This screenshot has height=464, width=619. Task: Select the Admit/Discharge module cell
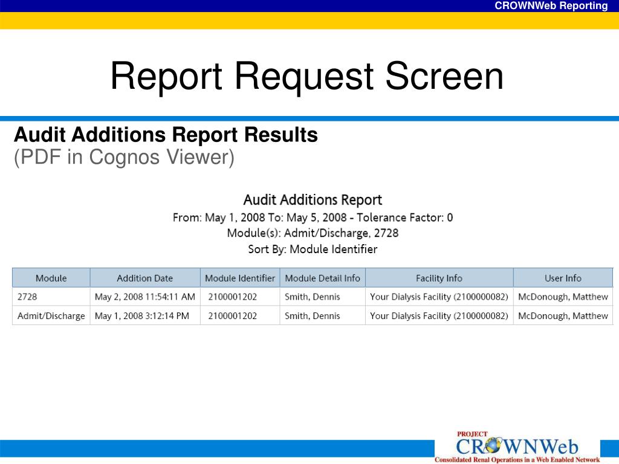pos(51,316)
